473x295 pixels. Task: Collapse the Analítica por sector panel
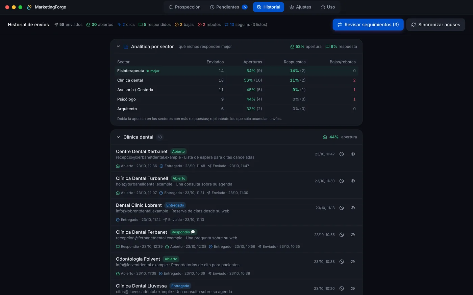coord(118,47)
